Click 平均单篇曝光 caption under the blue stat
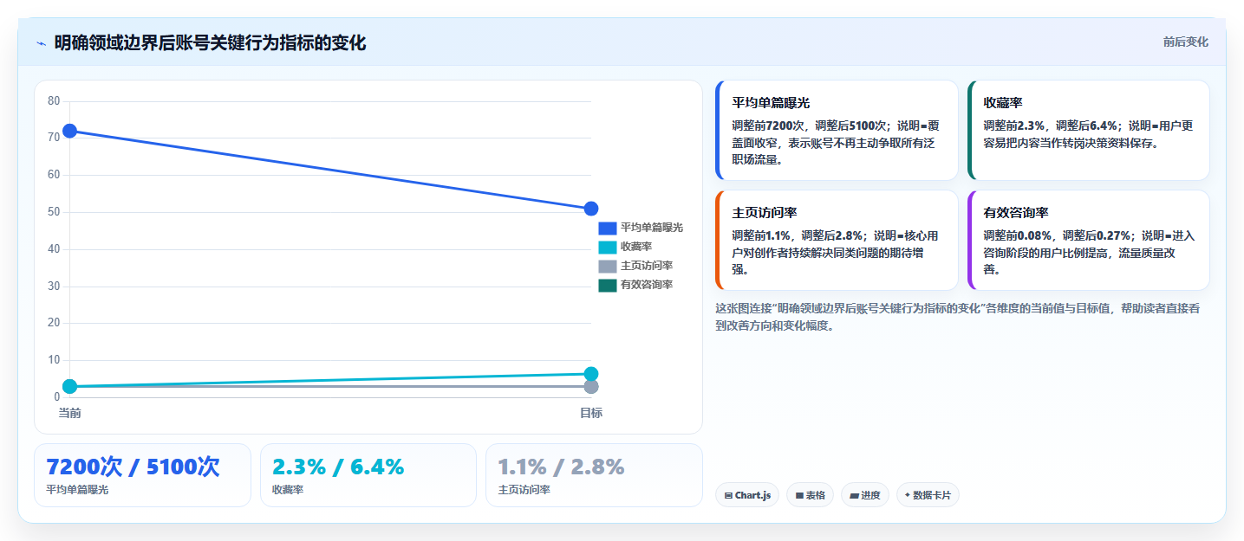1244x541 pixels. pyautogui.click(x=77, y=490)
